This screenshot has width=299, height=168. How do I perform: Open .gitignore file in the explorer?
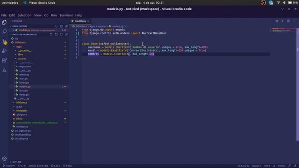(22, 115)
